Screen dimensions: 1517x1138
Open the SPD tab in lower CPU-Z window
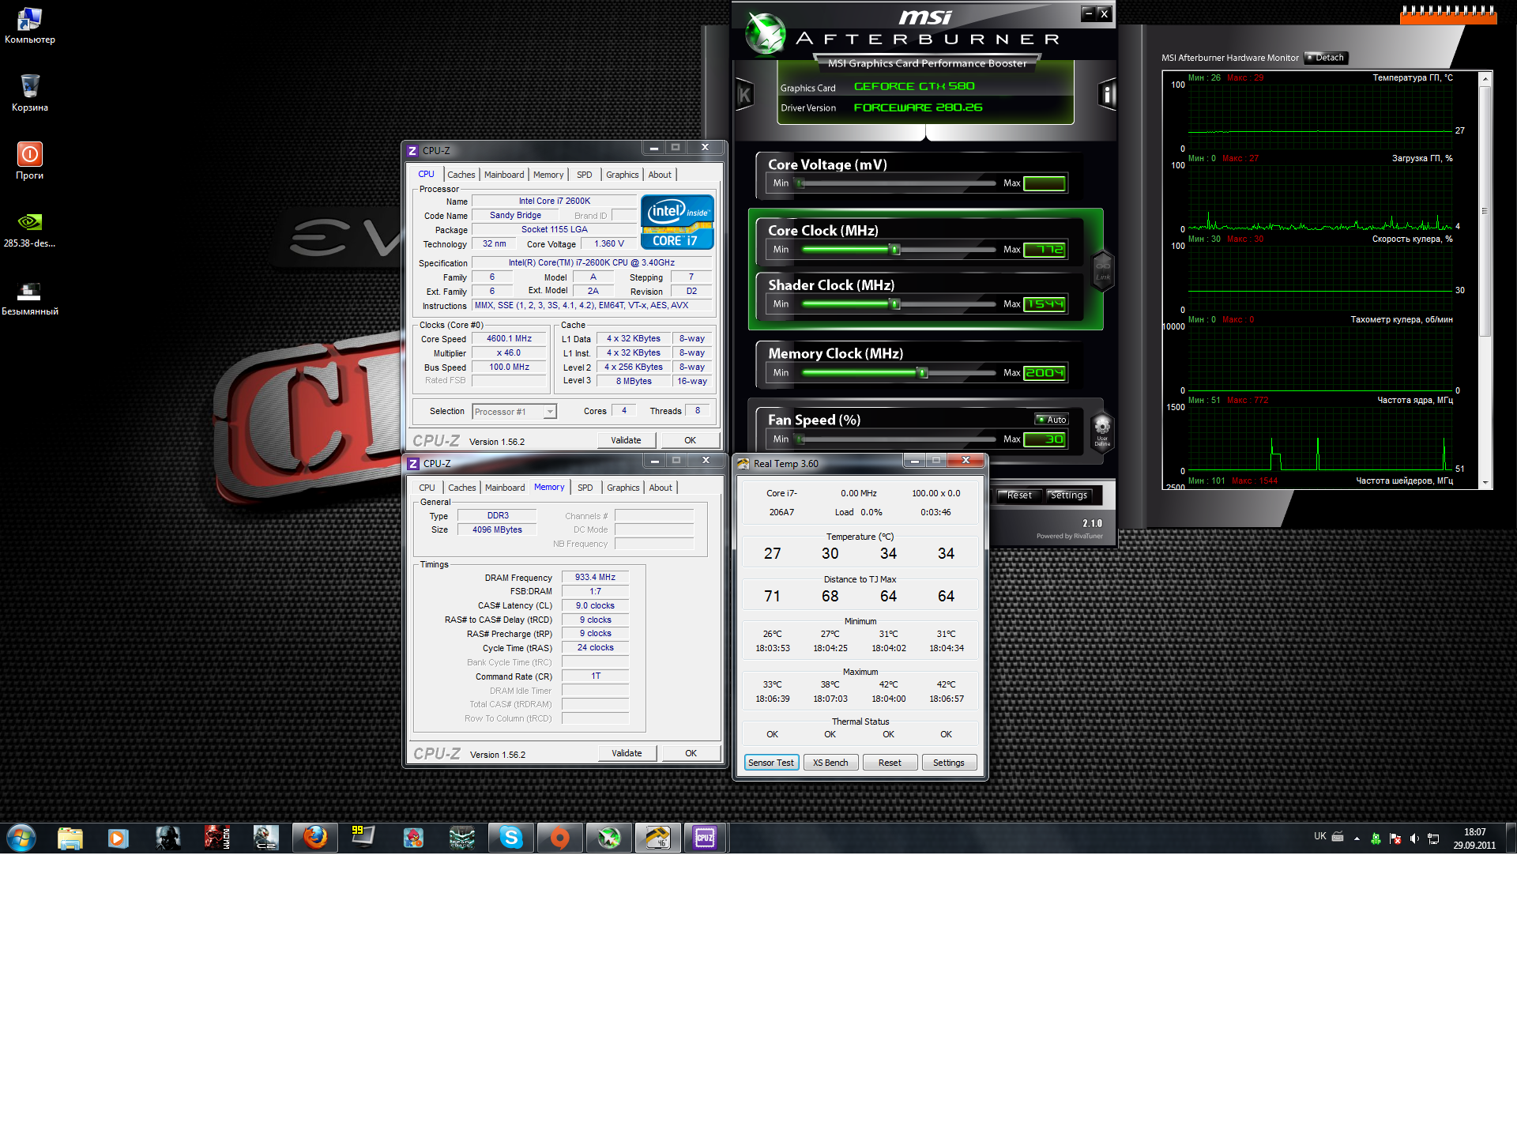[x=585, y=488]
